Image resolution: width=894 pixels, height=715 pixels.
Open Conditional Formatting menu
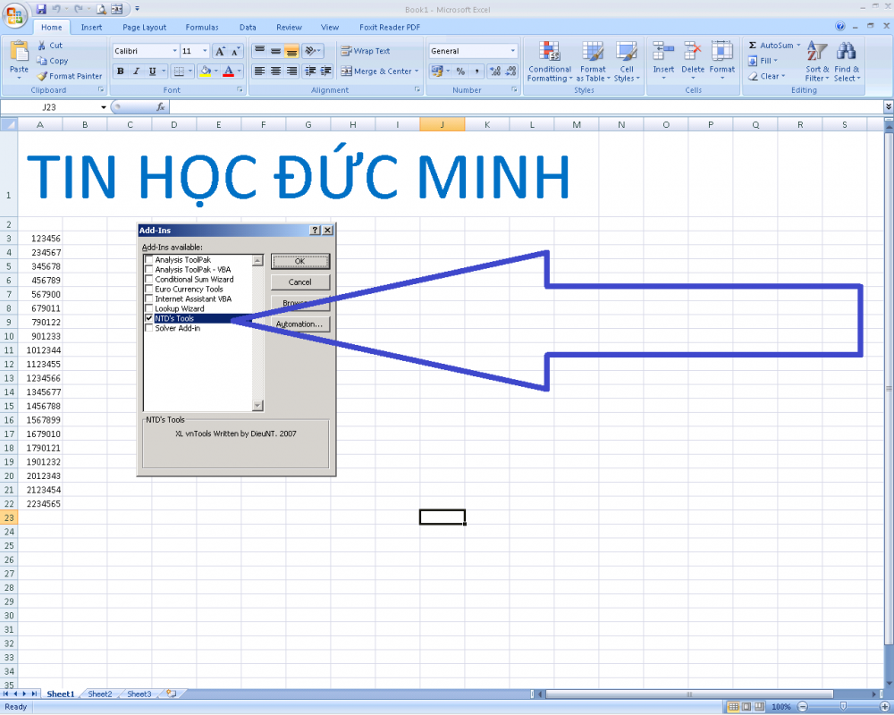coord(550,62)
